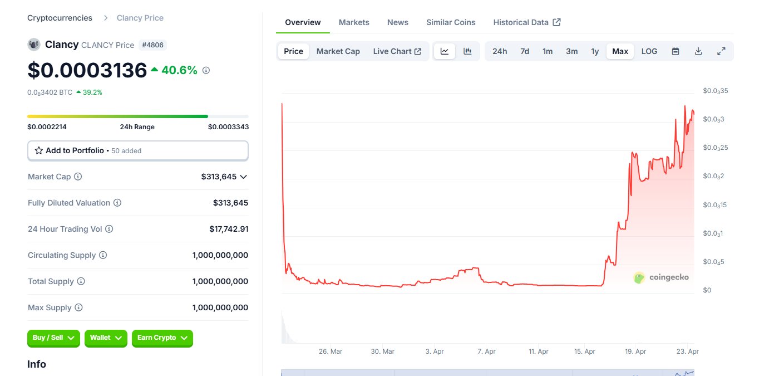Select the 24h time range
This screenshot has width=784, height=376.
pos(500,51)
